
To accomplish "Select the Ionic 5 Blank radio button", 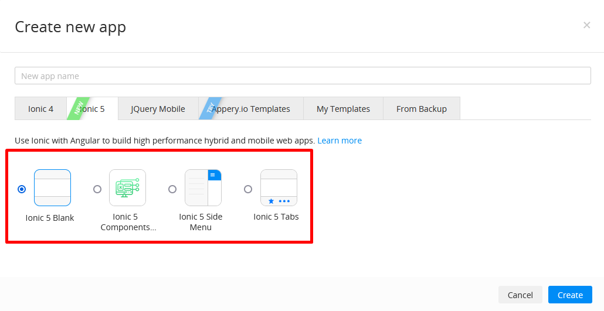I will 22,189.
